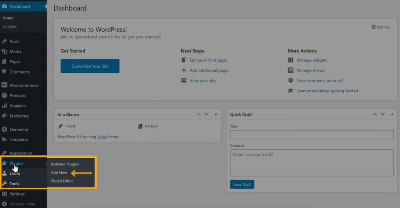
Task: Click the Dashboard gauge icon in sidebar
Action: [4, 6]
